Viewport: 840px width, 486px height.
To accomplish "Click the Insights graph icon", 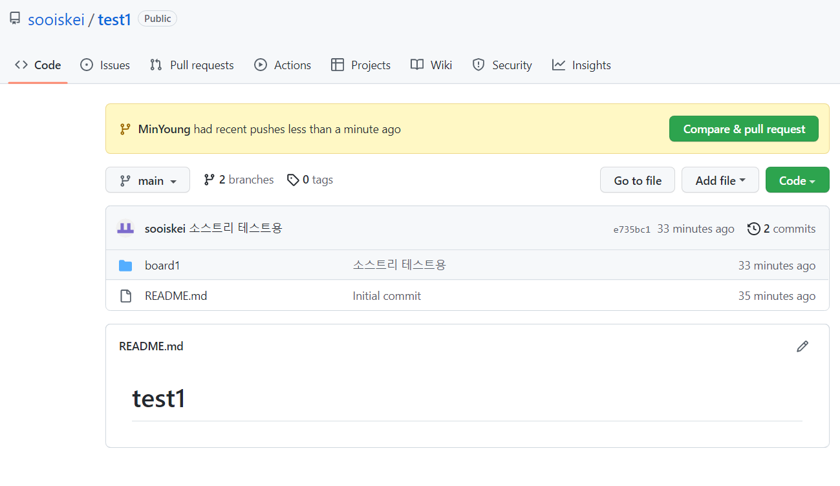I will pos(559,65).
